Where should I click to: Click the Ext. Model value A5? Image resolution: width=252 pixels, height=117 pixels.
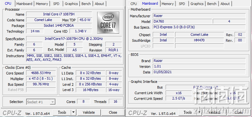[x=75, y=50]
